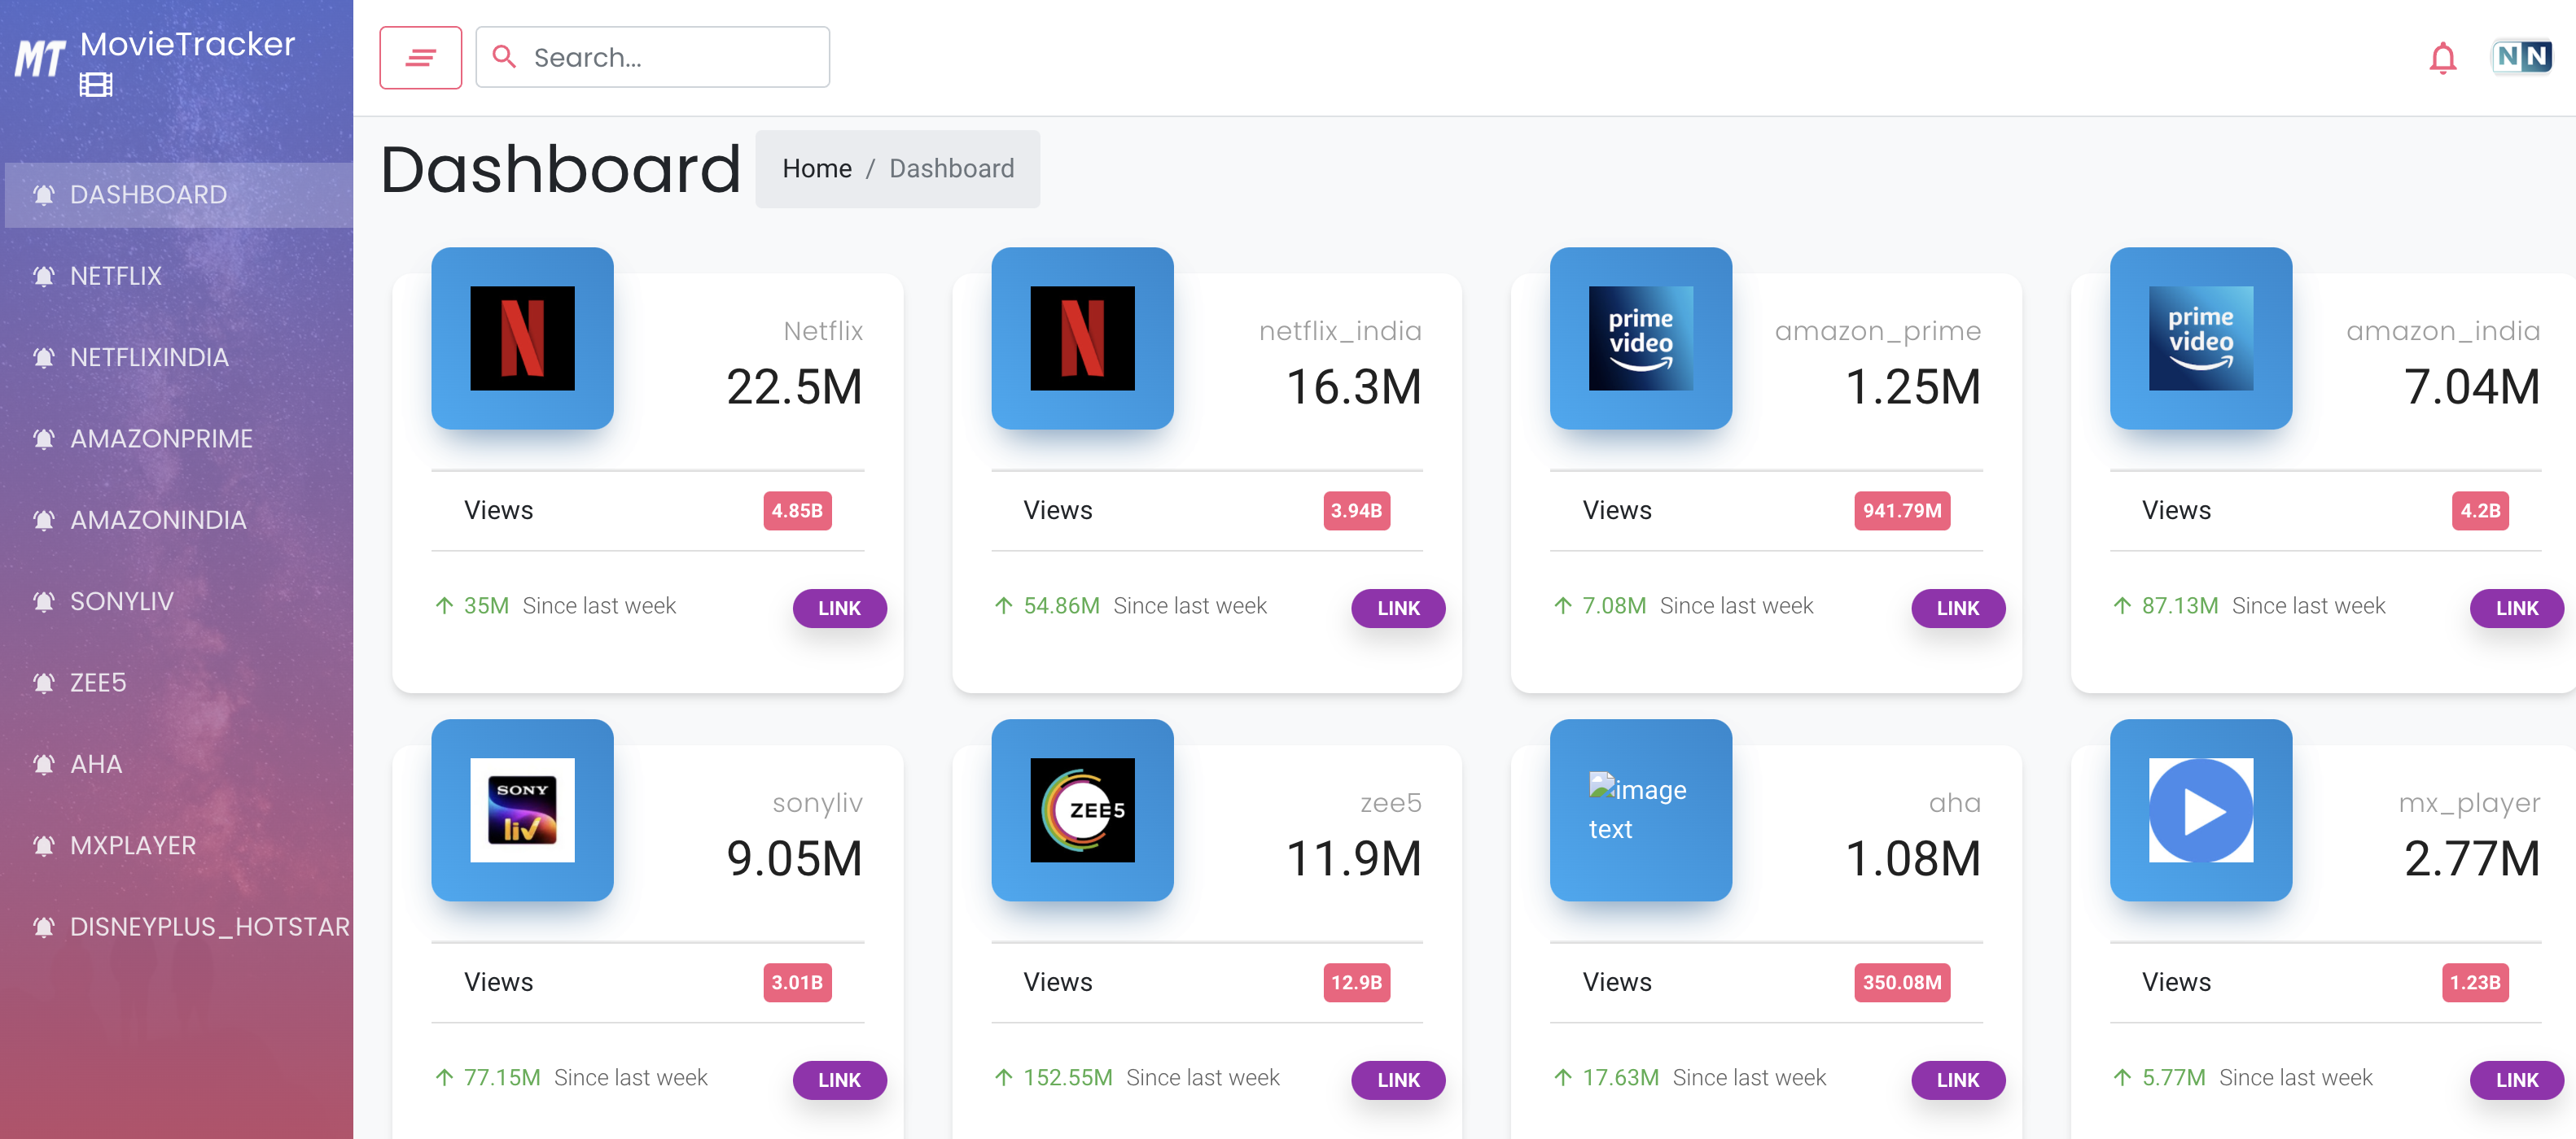Click the 1.23B views badge
The image size is (2576, 1139).
coord(2475,982)
